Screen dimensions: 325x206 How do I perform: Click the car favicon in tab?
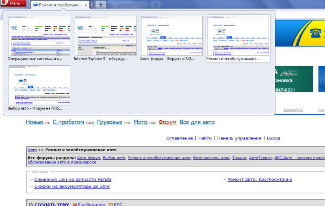pos(35,4)
